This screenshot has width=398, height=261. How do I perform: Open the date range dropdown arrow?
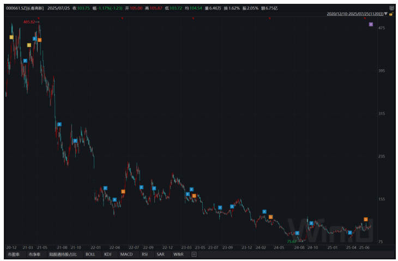point(386,14)
